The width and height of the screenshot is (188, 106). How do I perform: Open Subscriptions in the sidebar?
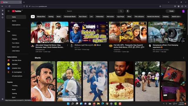click(16, 25)
